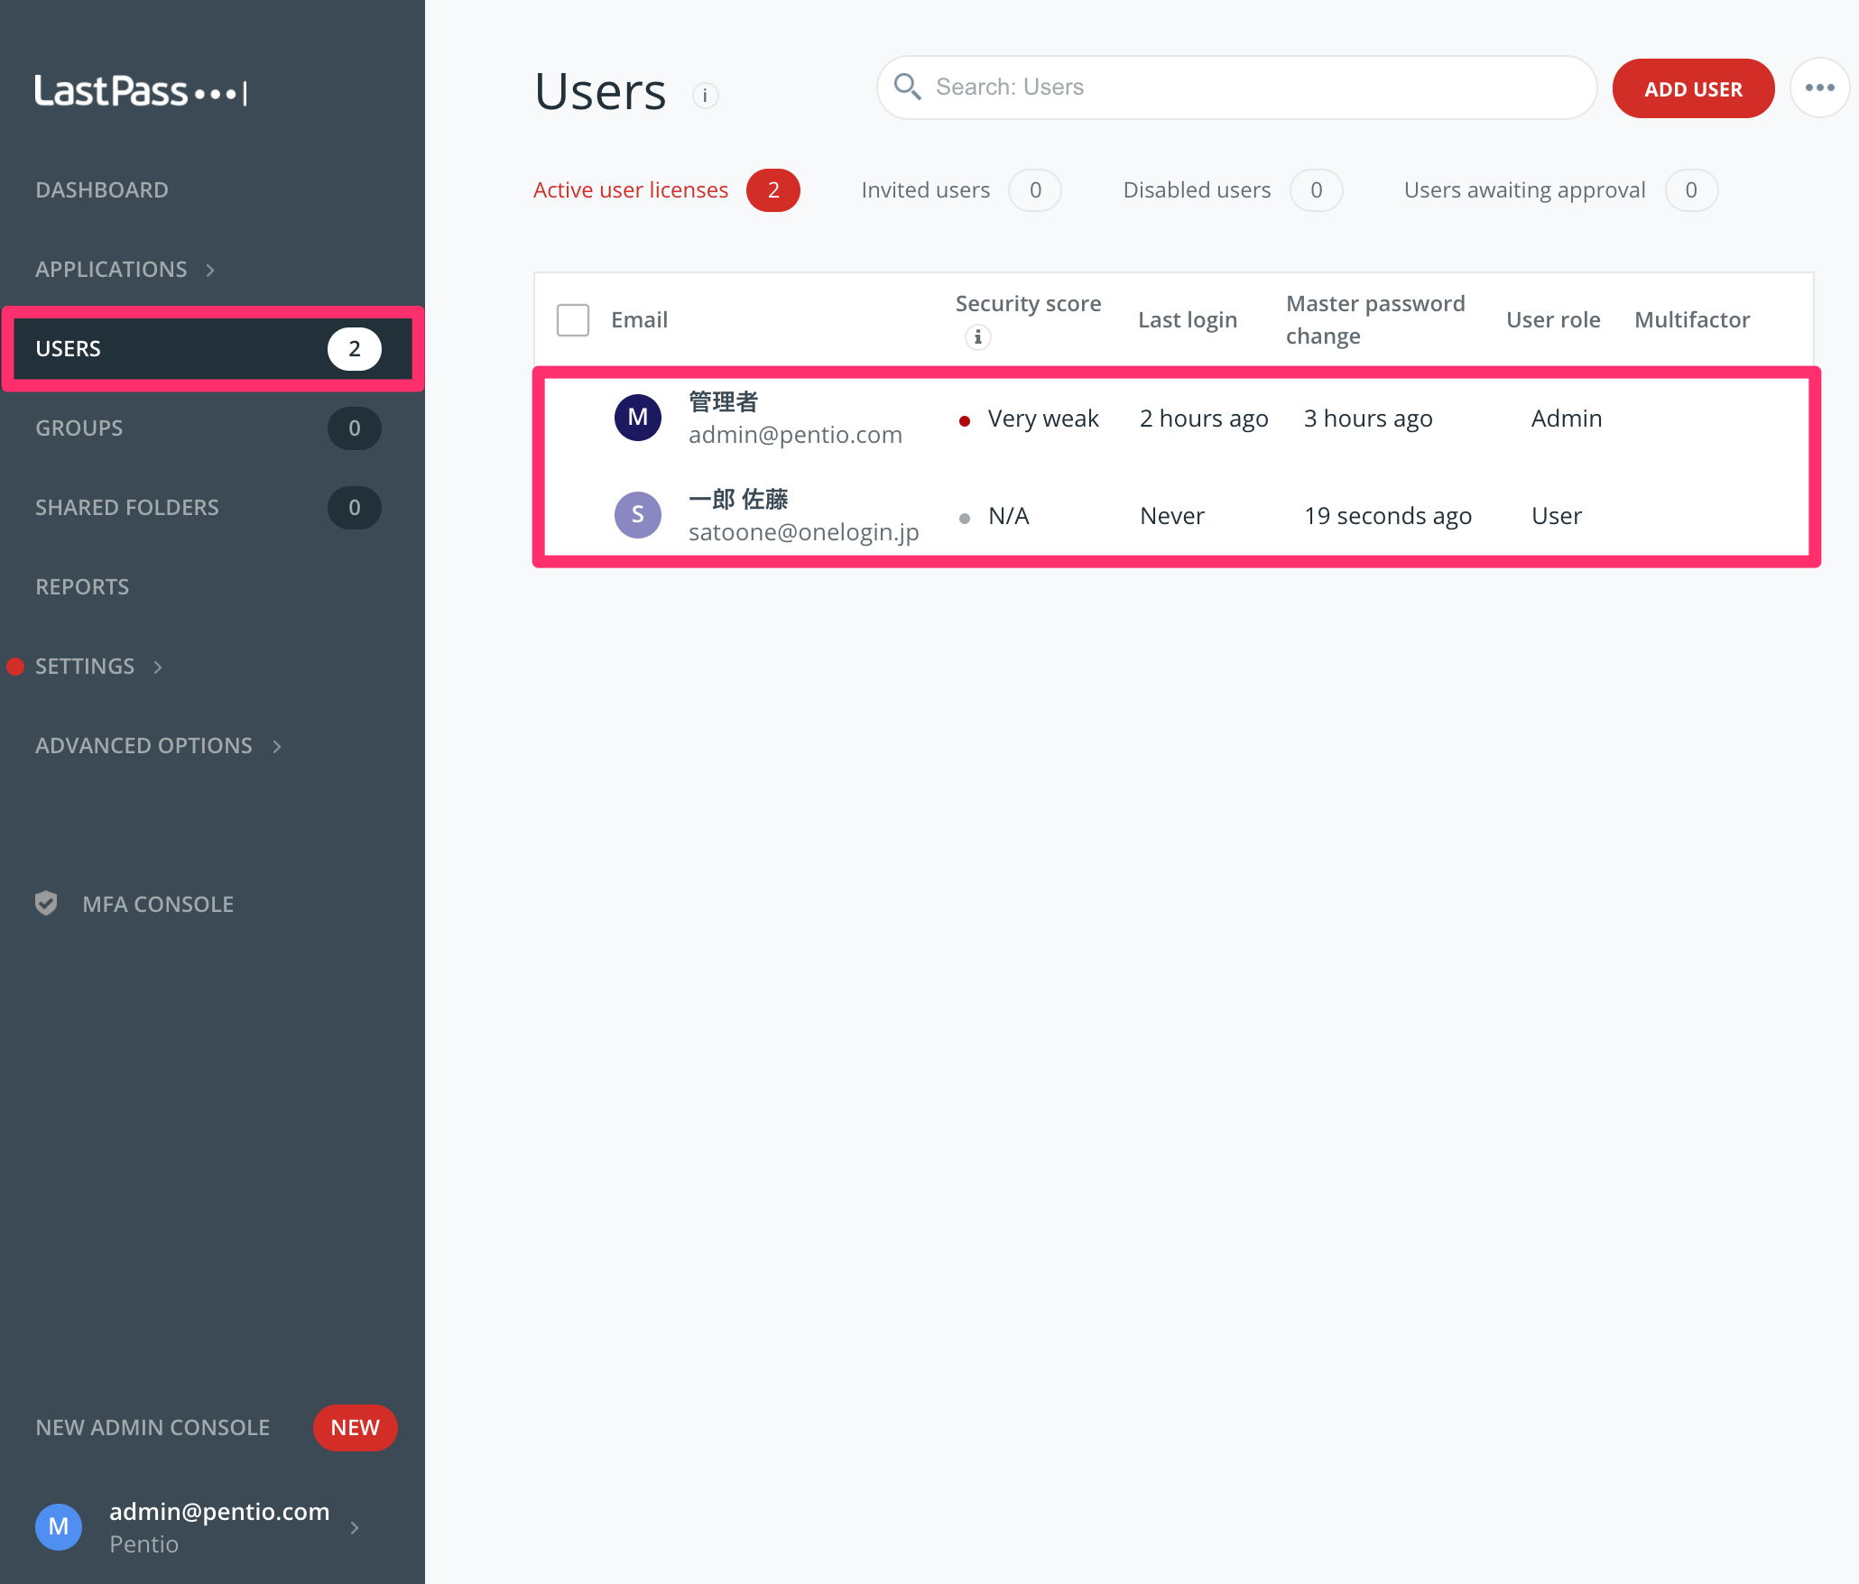The height and width of the screenshot is (1584, 1859).
Task: Click the ADD USER button
Action: tap(1693, 88)
